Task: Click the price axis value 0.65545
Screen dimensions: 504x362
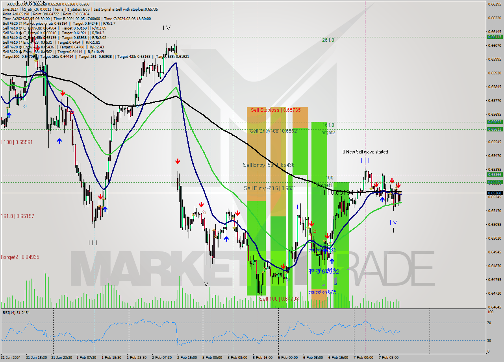Action: (495, 142)
